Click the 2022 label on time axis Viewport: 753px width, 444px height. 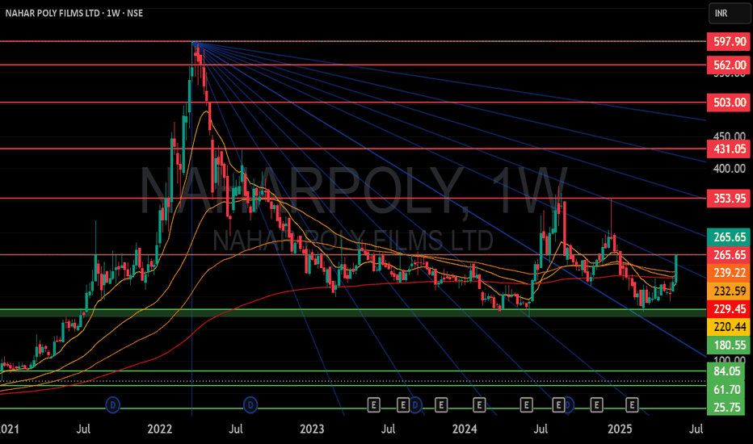(x=159, y=429)
